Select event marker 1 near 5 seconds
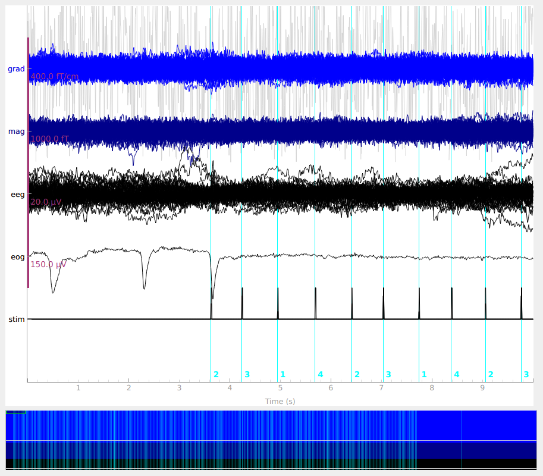The width and height of the screenshot is (543, 476). [x=283, y=374]
